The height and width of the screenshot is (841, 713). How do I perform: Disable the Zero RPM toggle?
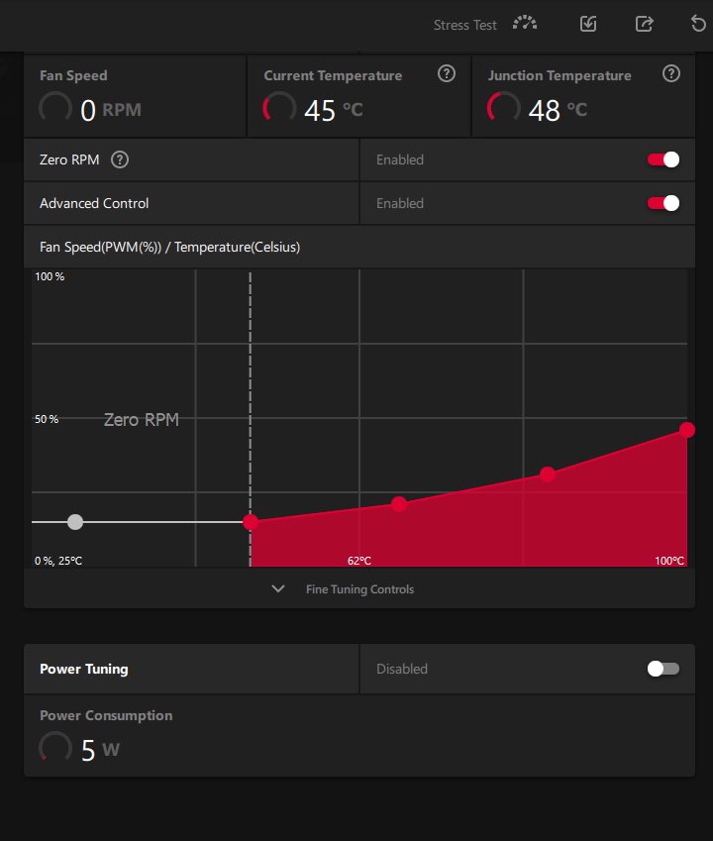663,159
